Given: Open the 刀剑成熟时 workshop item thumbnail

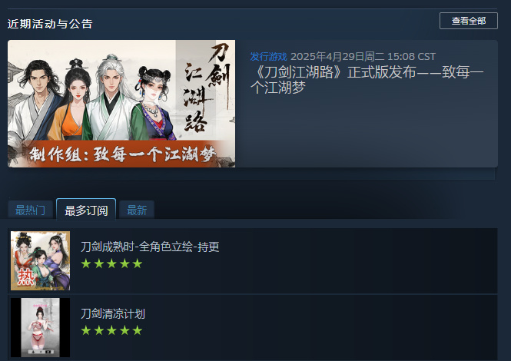Looking at the screenshot, I should click(x=41, y=260).
